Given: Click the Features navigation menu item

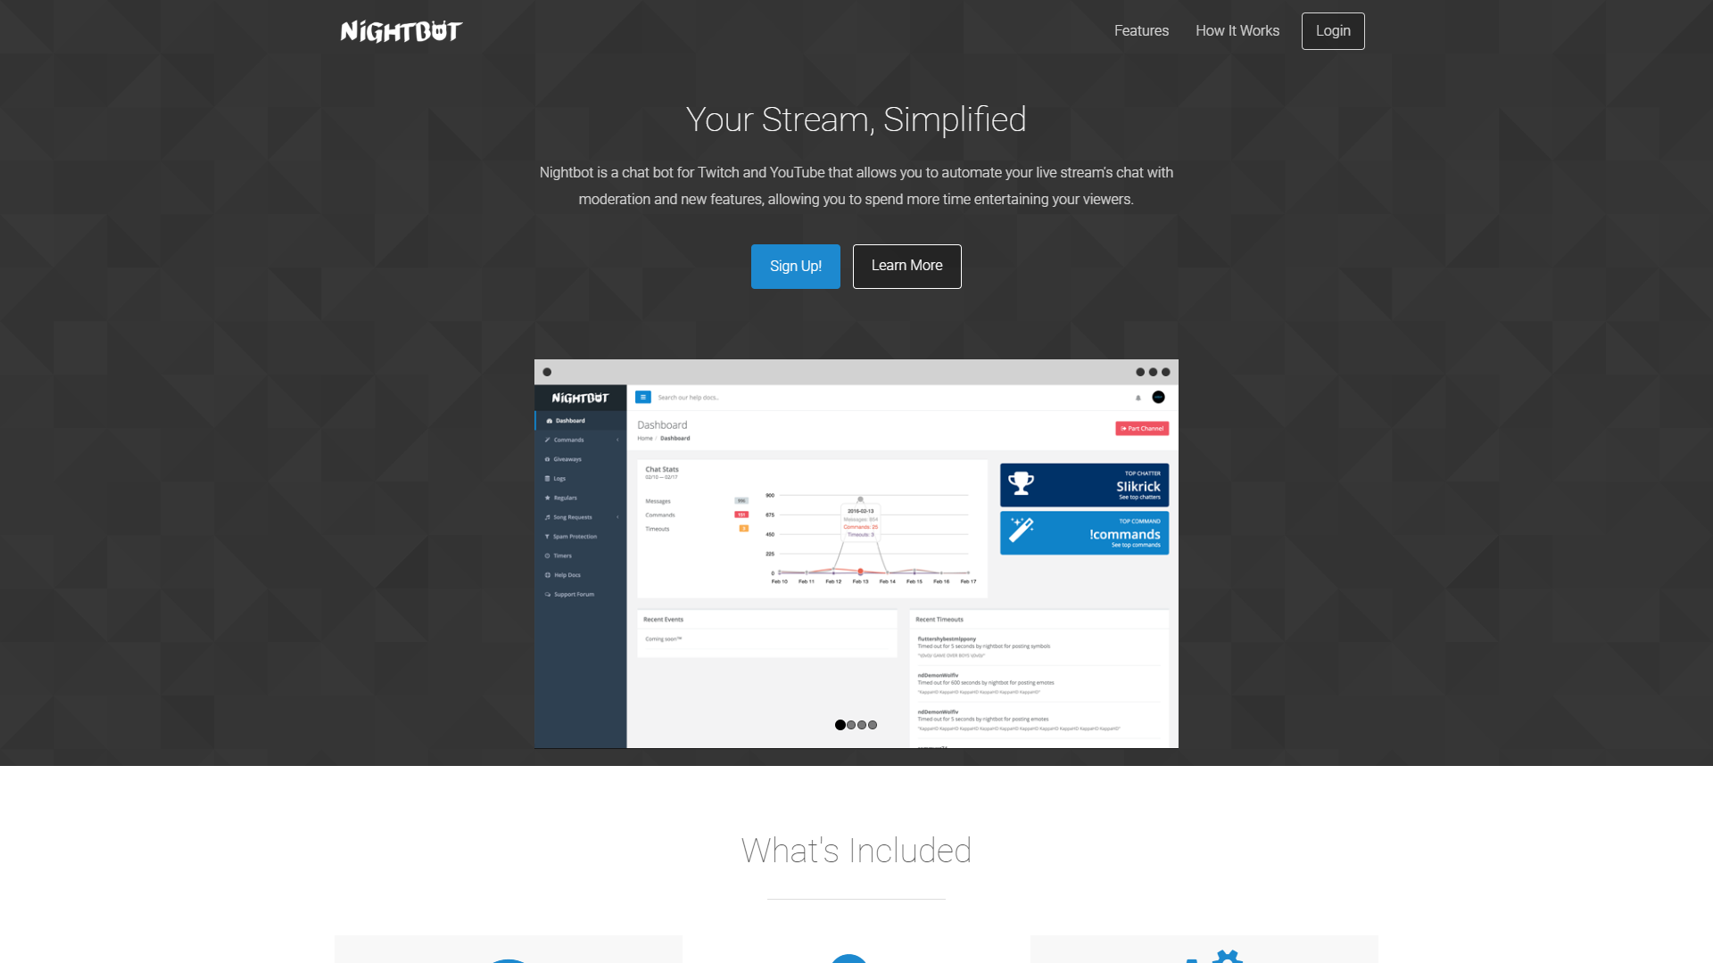Looking at the screenshot, I should [1141, 30].
